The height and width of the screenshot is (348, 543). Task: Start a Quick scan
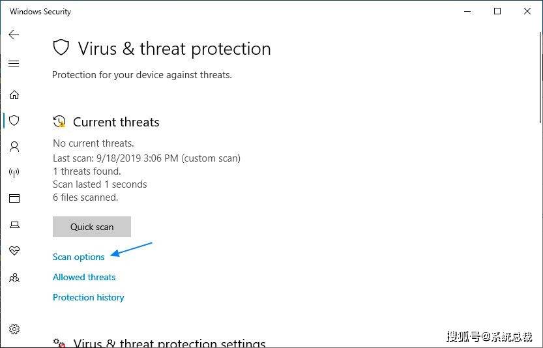coord(92,227)
